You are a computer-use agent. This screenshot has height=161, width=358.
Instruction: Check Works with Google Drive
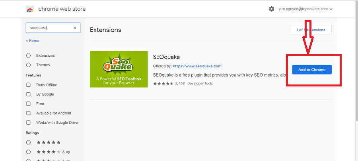[x=28, y=123]
